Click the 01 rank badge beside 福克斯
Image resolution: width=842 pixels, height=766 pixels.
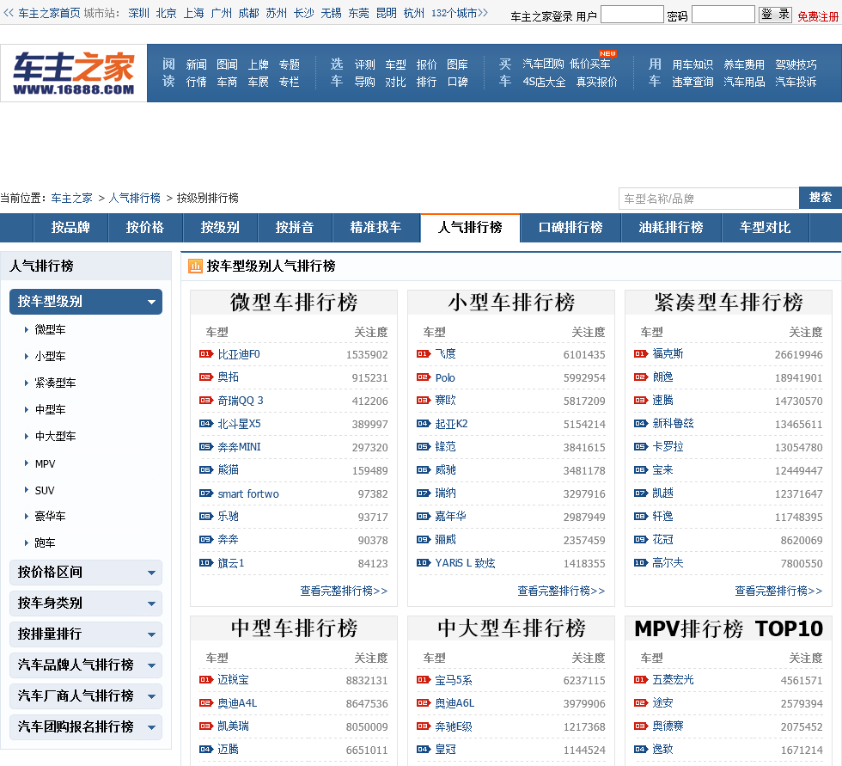click(x=641, y=354)
